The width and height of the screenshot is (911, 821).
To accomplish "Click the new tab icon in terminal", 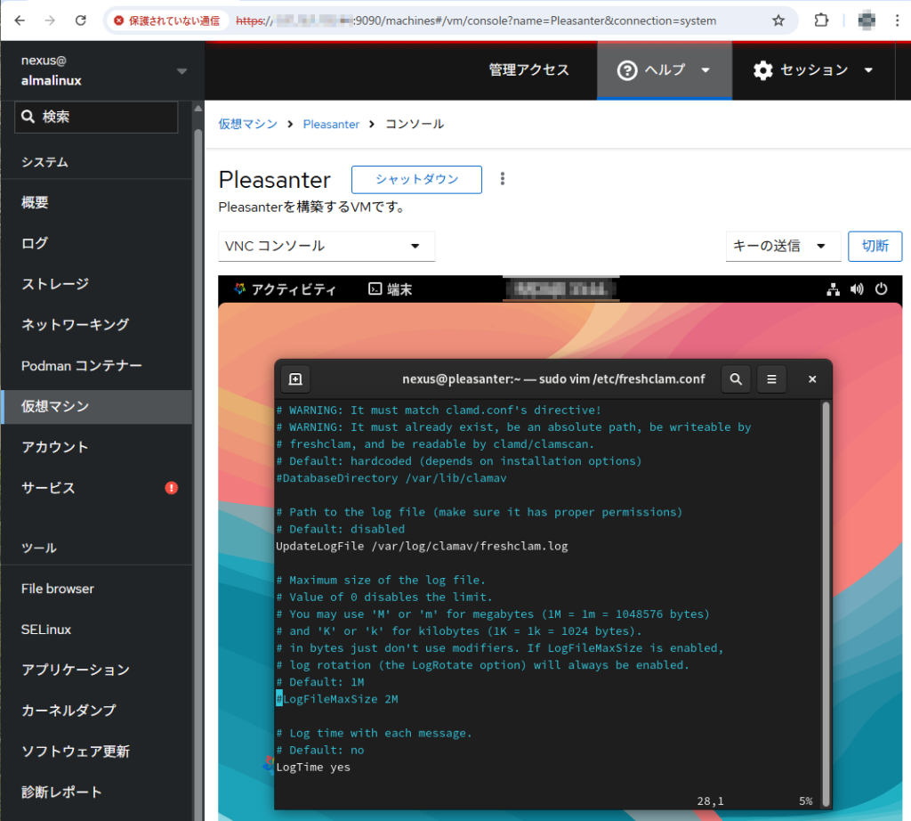I will (x=295, y=379).
